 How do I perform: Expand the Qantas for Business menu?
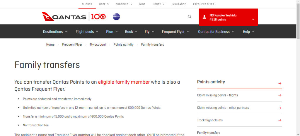(216, 32)
